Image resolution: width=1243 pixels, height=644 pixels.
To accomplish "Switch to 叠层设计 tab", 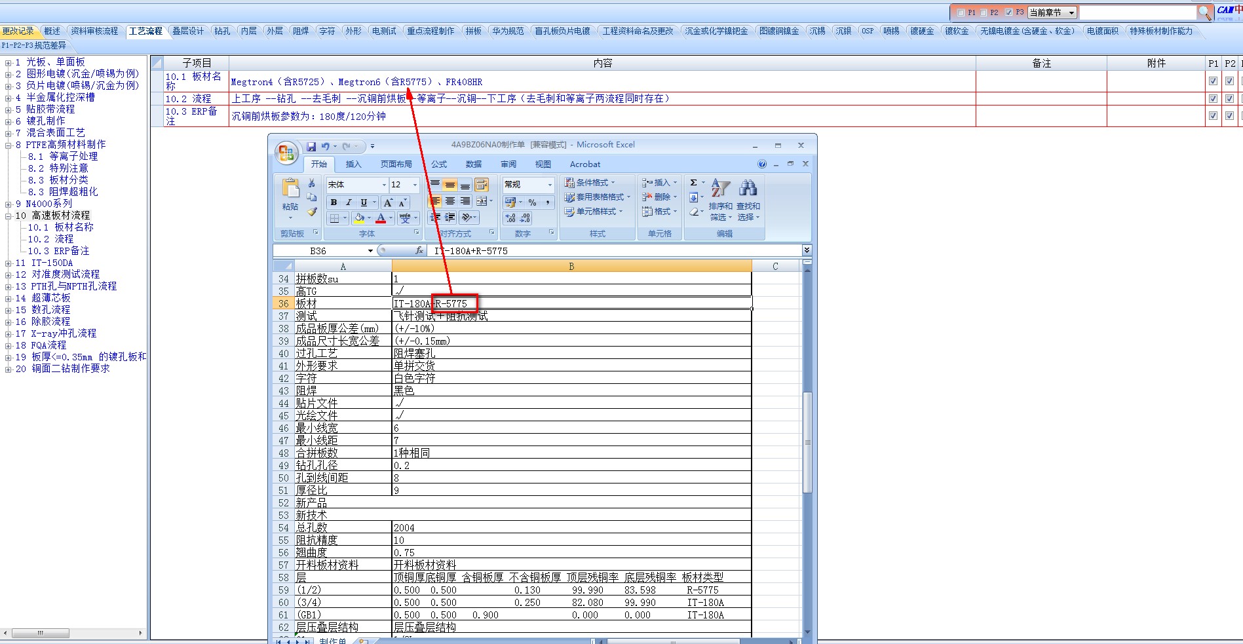I will coord(188,31).
